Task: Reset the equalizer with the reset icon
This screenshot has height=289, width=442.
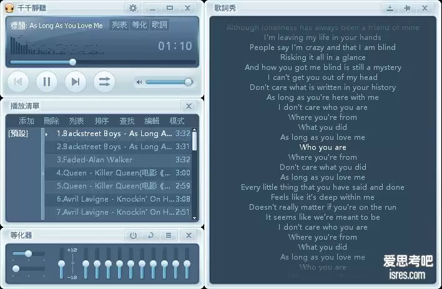Action: (x=151, y=235)
